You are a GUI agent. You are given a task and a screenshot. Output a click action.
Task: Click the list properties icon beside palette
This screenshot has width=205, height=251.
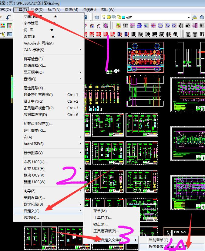click(x=10, y=26)
